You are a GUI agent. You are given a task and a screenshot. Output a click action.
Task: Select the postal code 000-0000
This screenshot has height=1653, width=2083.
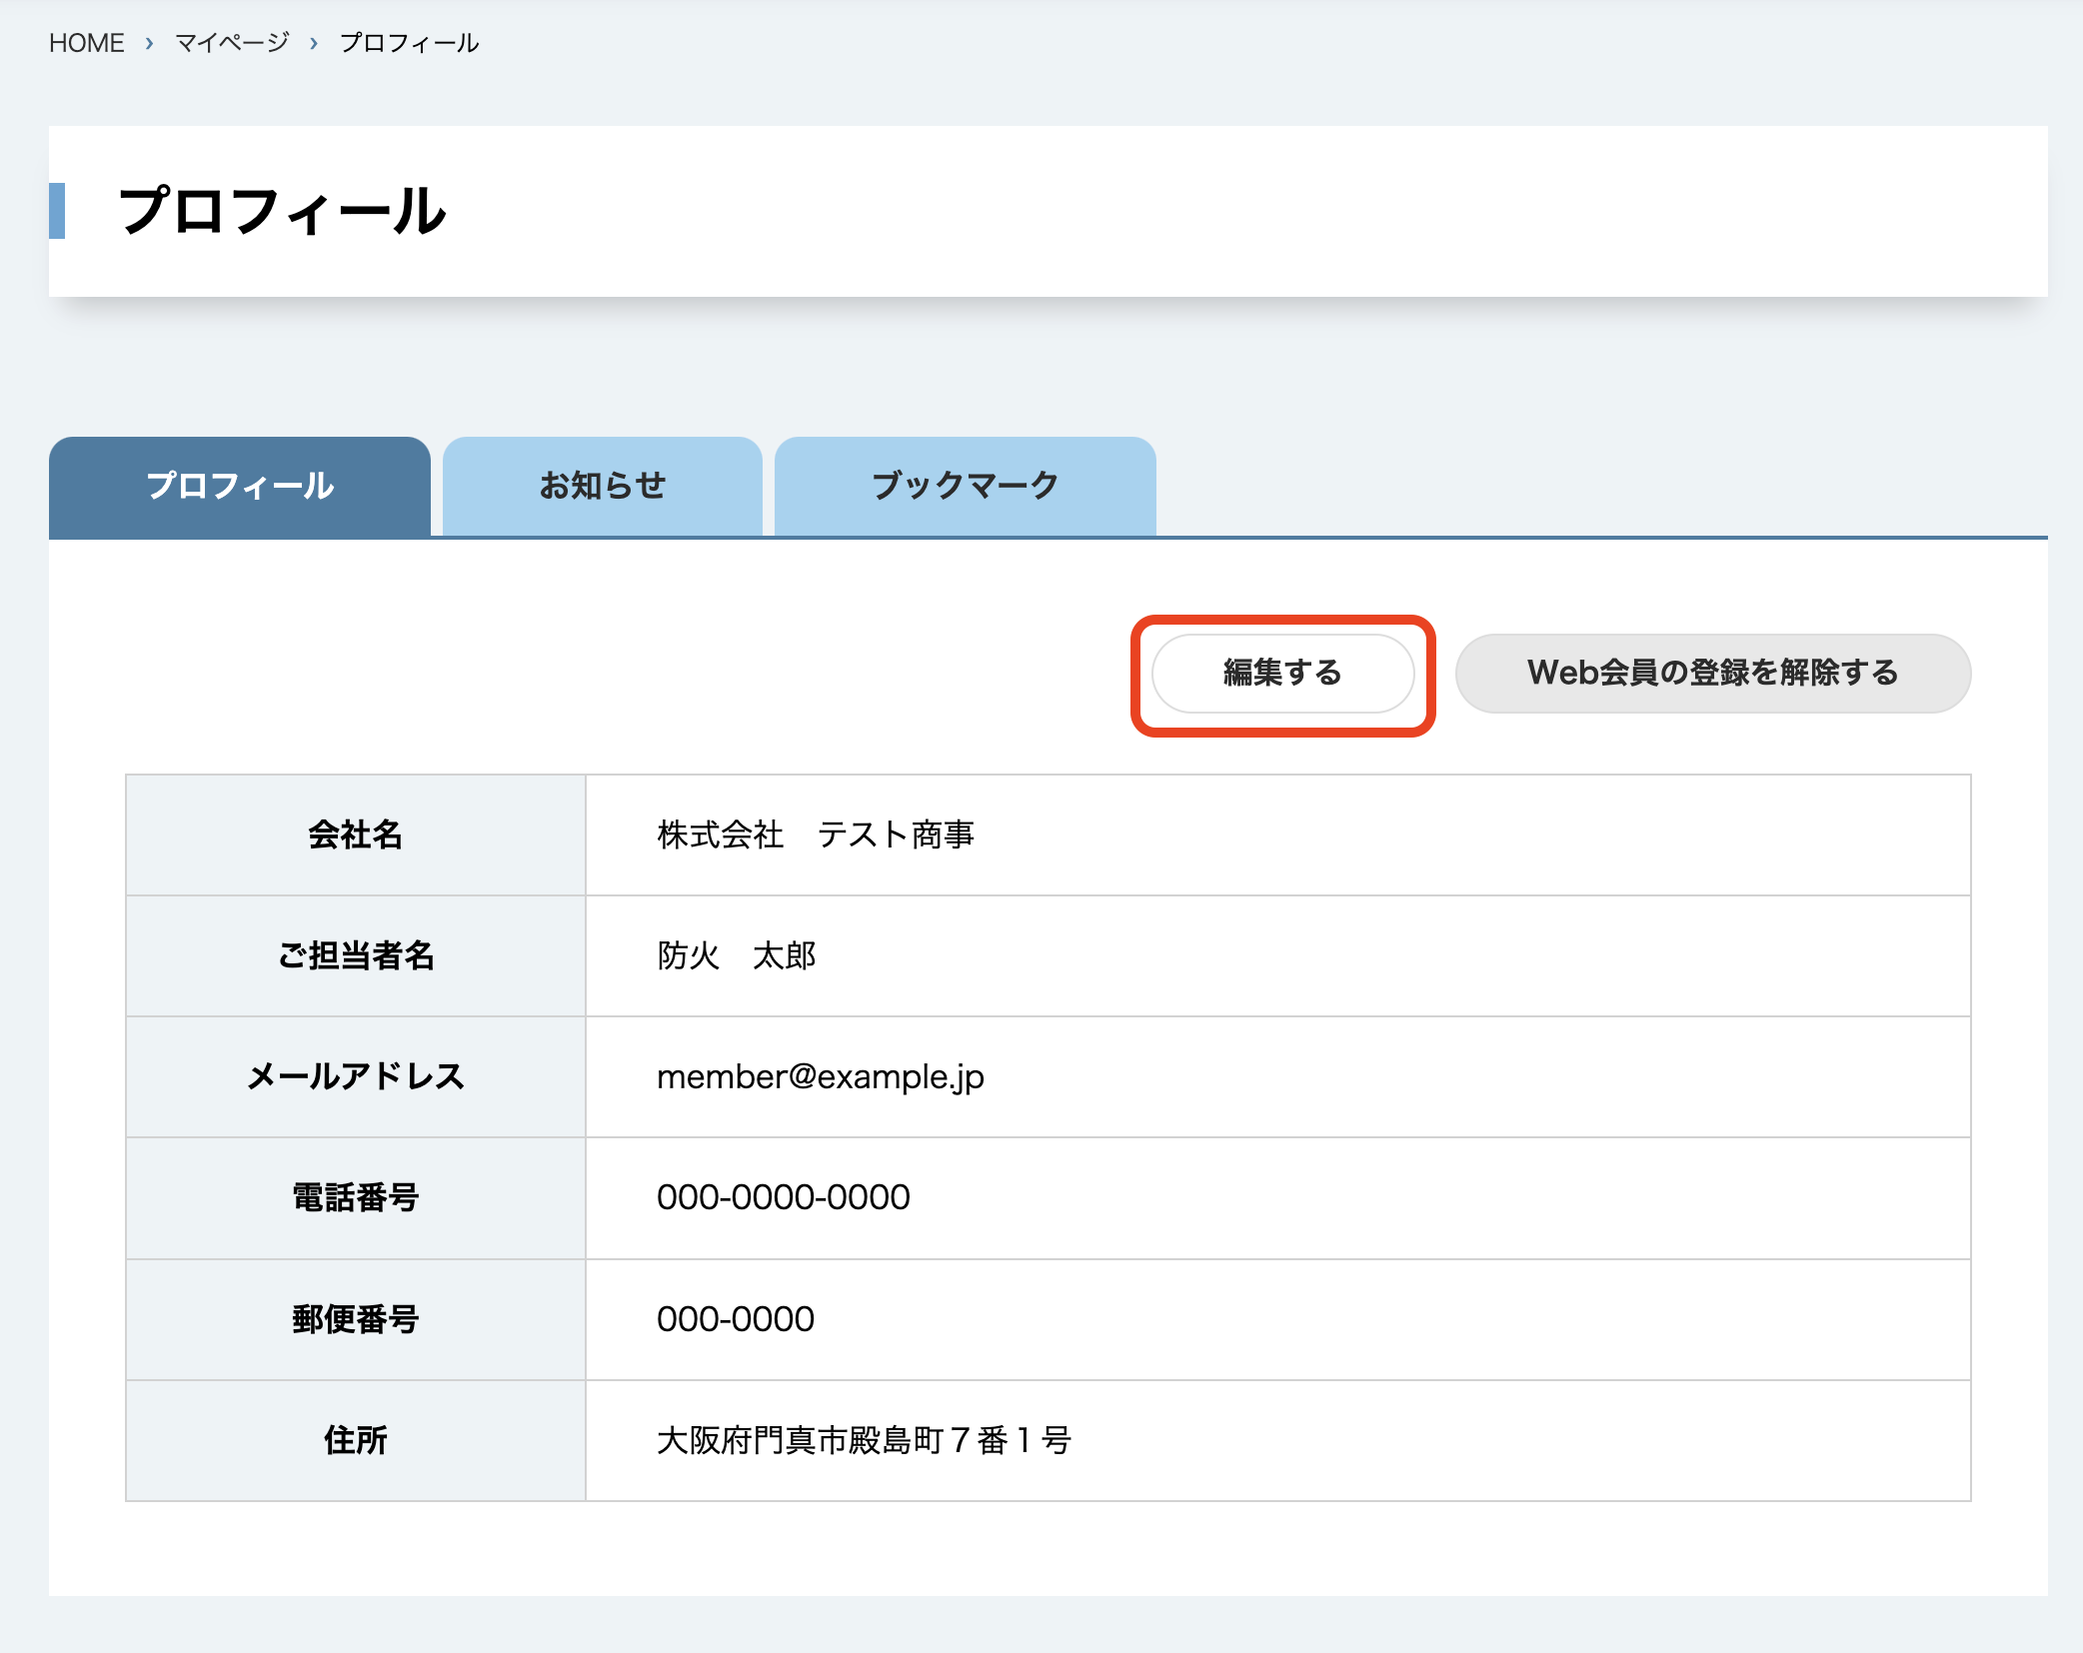[x=735, y=1319]
